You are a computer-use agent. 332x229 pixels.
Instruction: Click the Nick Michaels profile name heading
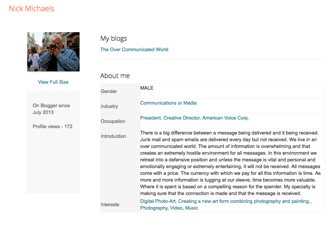(x=32, y=9)
